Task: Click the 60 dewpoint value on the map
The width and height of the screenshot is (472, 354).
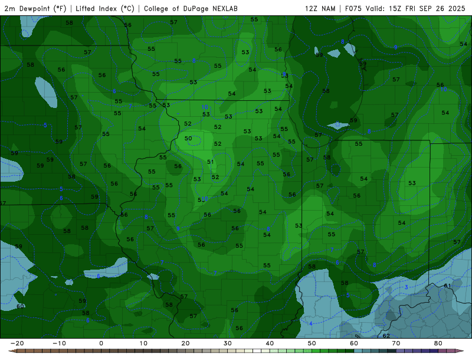Action: click(20, 306)
